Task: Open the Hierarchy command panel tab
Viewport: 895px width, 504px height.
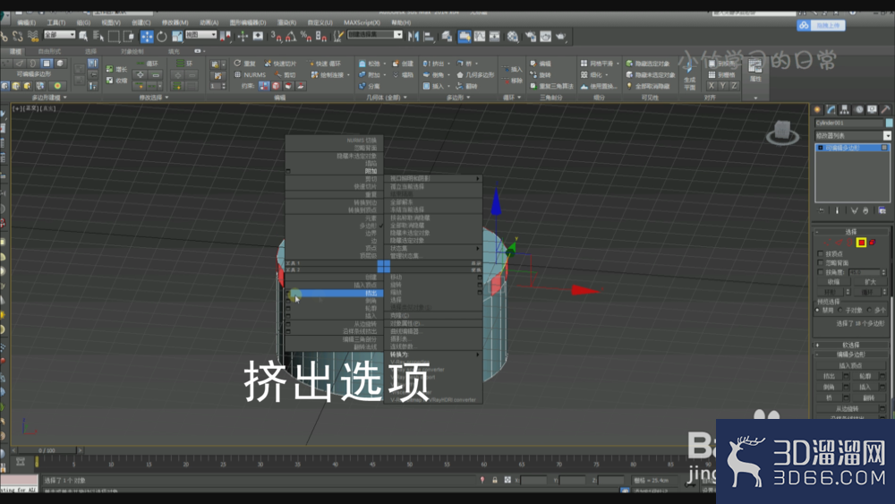Action: pyautogui.click(x=845, y=109)
